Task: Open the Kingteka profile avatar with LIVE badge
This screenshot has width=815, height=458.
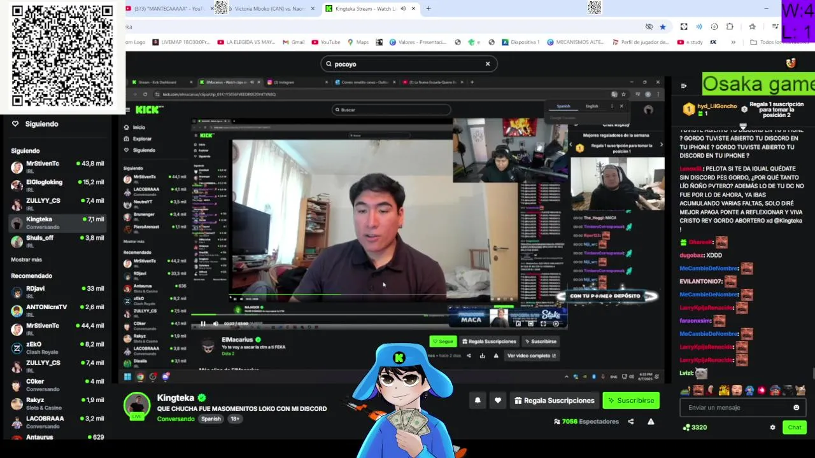Action: 137,406
